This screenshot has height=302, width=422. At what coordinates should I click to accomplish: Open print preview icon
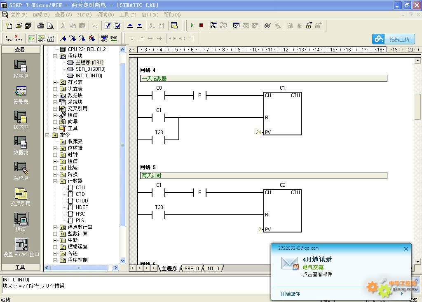click(x=50, y=26)
